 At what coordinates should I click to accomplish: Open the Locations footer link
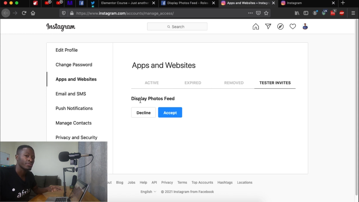[245, 183]
